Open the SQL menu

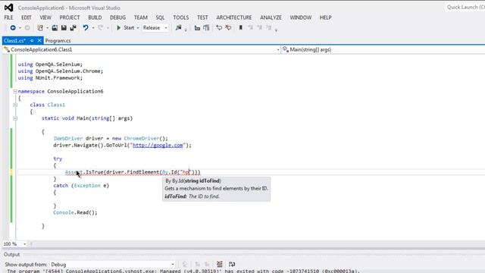160,17
